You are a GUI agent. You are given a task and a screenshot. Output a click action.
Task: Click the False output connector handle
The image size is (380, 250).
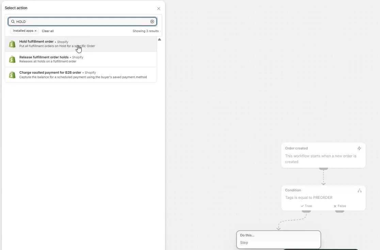(x=339, y=211)
